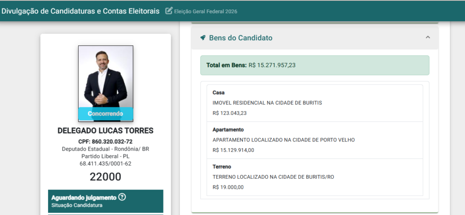465x215 pixels.
Task: Click the CNPJ 68.411.435/0001-62 text
Action: tap(105, 163)
